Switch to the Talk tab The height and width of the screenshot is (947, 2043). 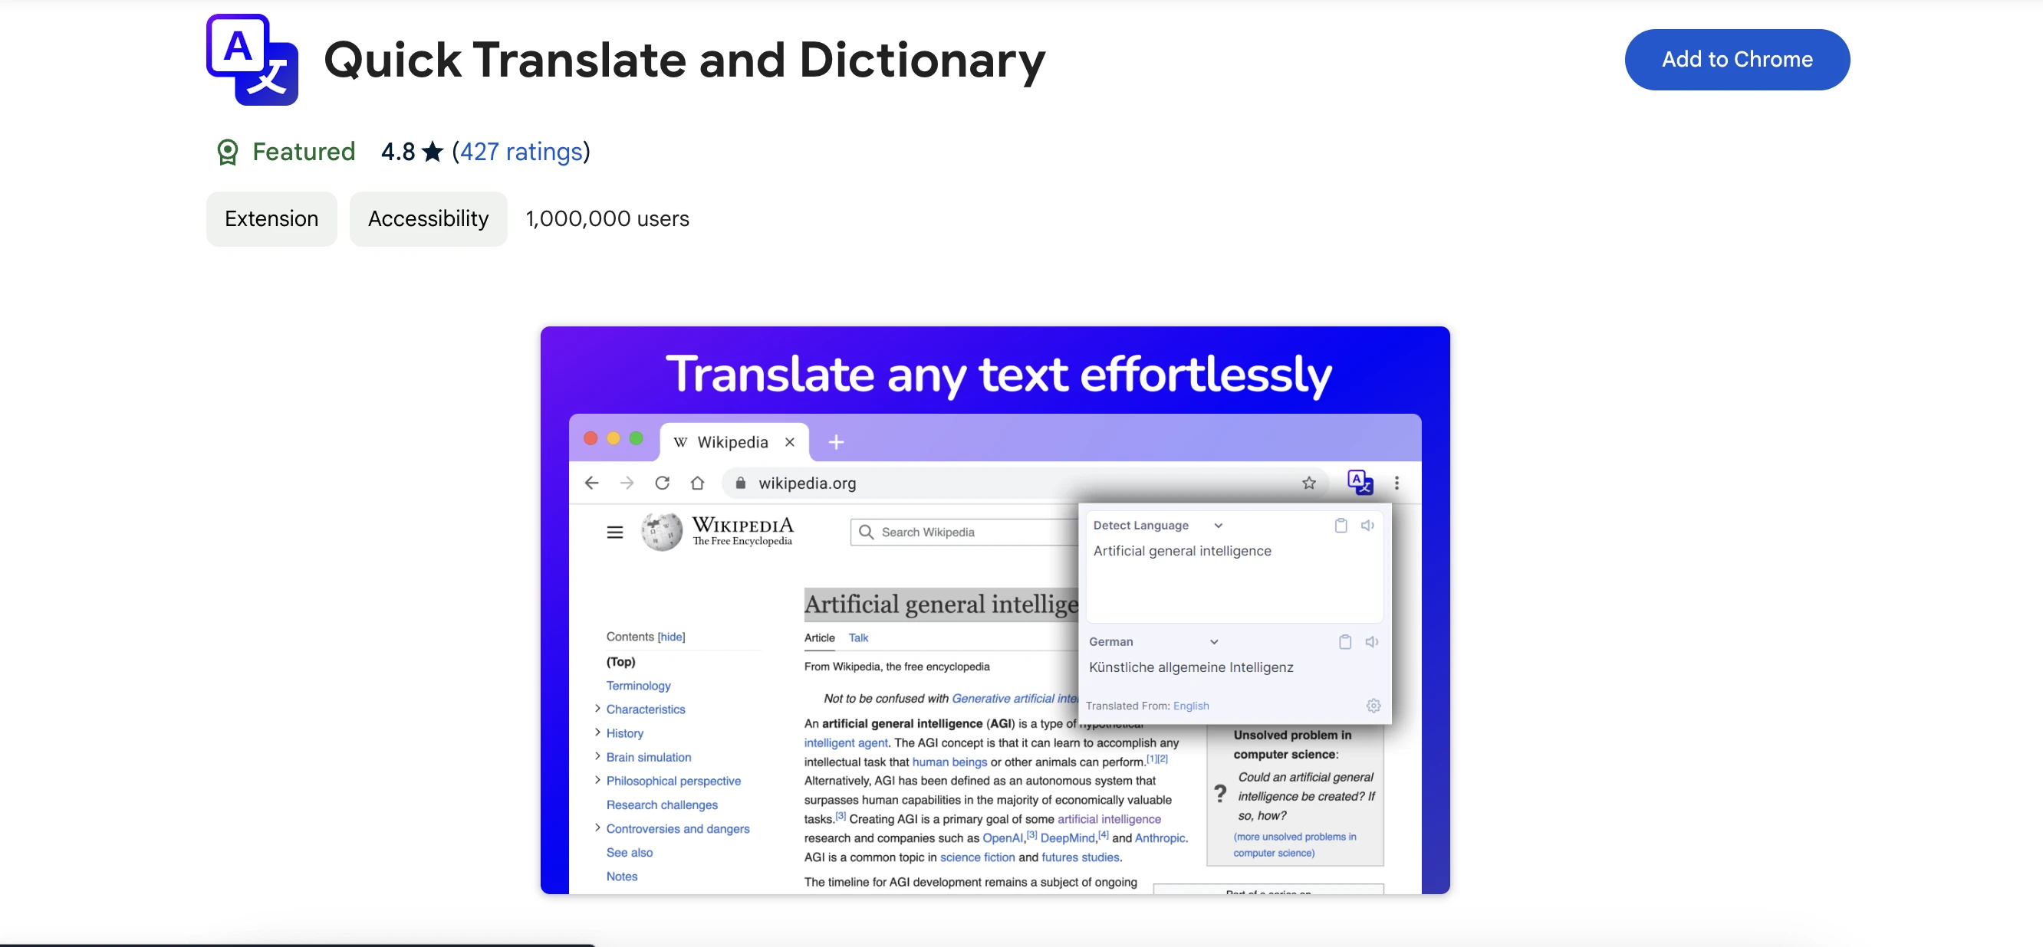pyautogui.click(x=857, y=637)
